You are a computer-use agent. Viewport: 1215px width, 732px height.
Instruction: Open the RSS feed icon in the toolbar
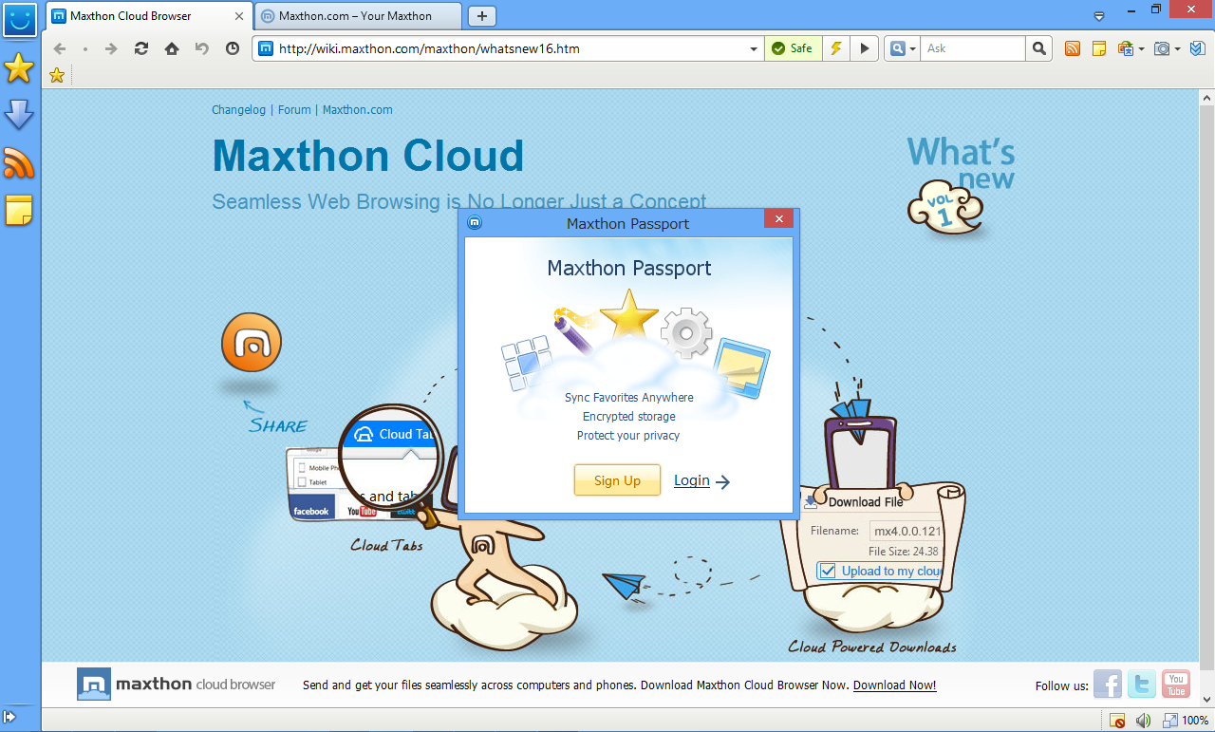(1073, 48)
